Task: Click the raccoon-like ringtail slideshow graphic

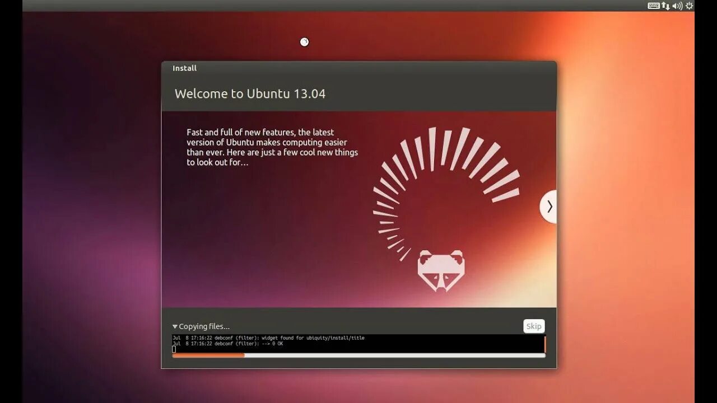Action: [x=446, y=209]
